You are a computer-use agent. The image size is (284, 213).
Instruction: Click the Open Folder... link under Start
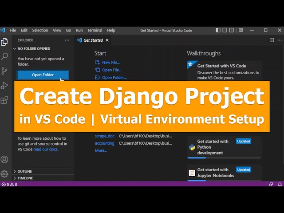pyautogui.click(x=114, y=78)
